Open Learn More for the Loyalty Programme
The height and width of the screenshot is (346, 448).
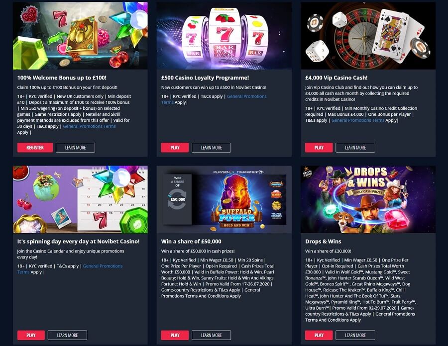tap(211, 148)
